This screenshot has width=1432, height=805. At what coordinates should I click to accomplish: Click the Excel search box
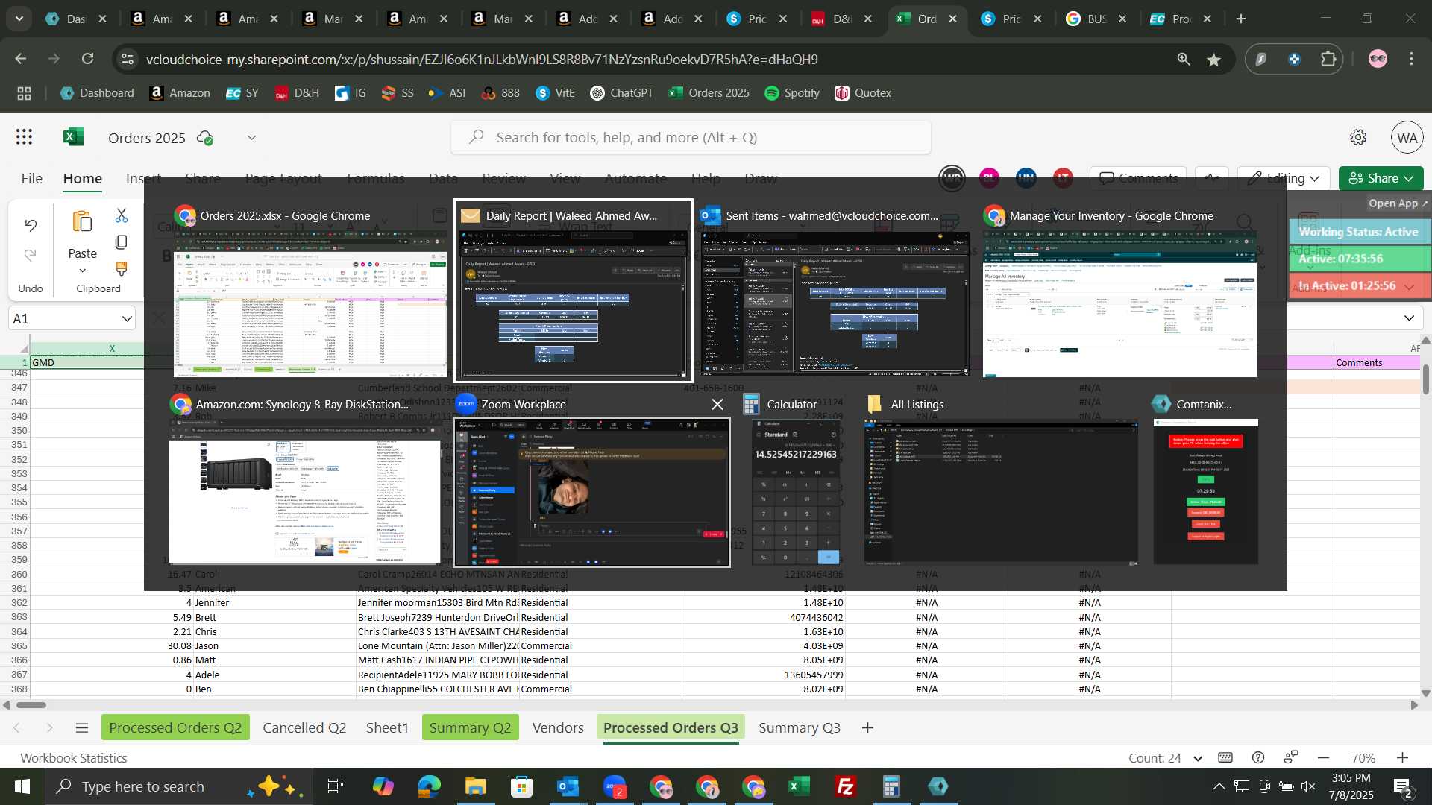point(691,137)
